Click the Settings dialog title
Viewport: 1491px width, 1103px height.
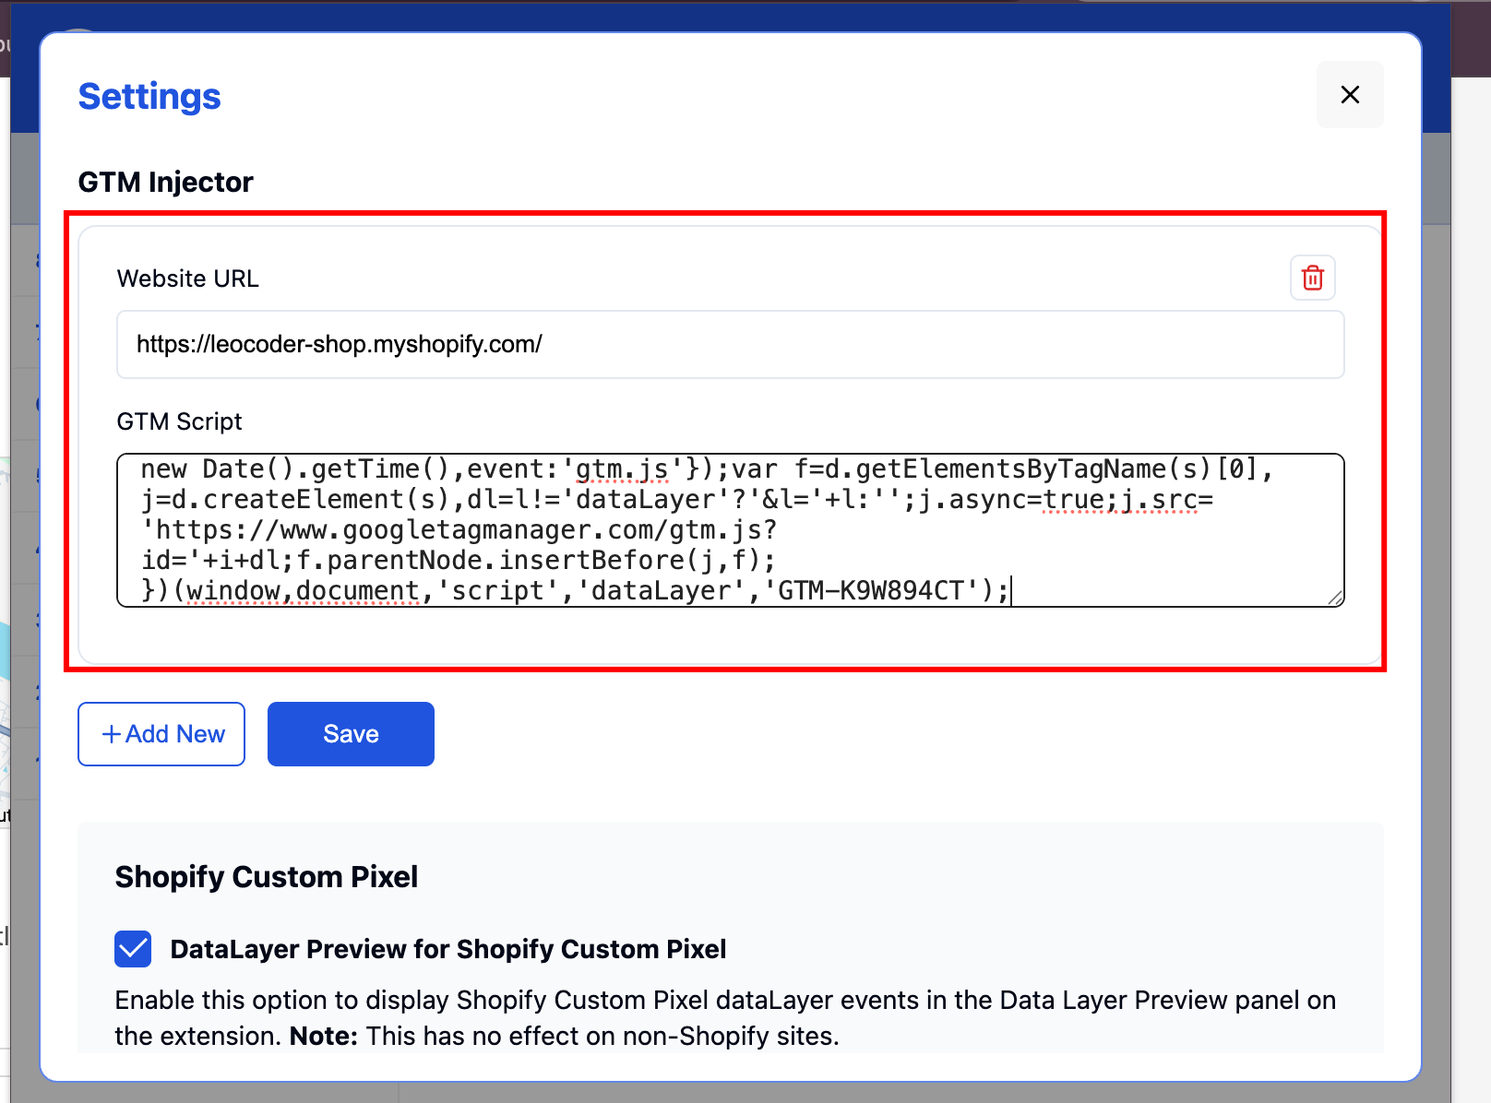click(149, 97)
